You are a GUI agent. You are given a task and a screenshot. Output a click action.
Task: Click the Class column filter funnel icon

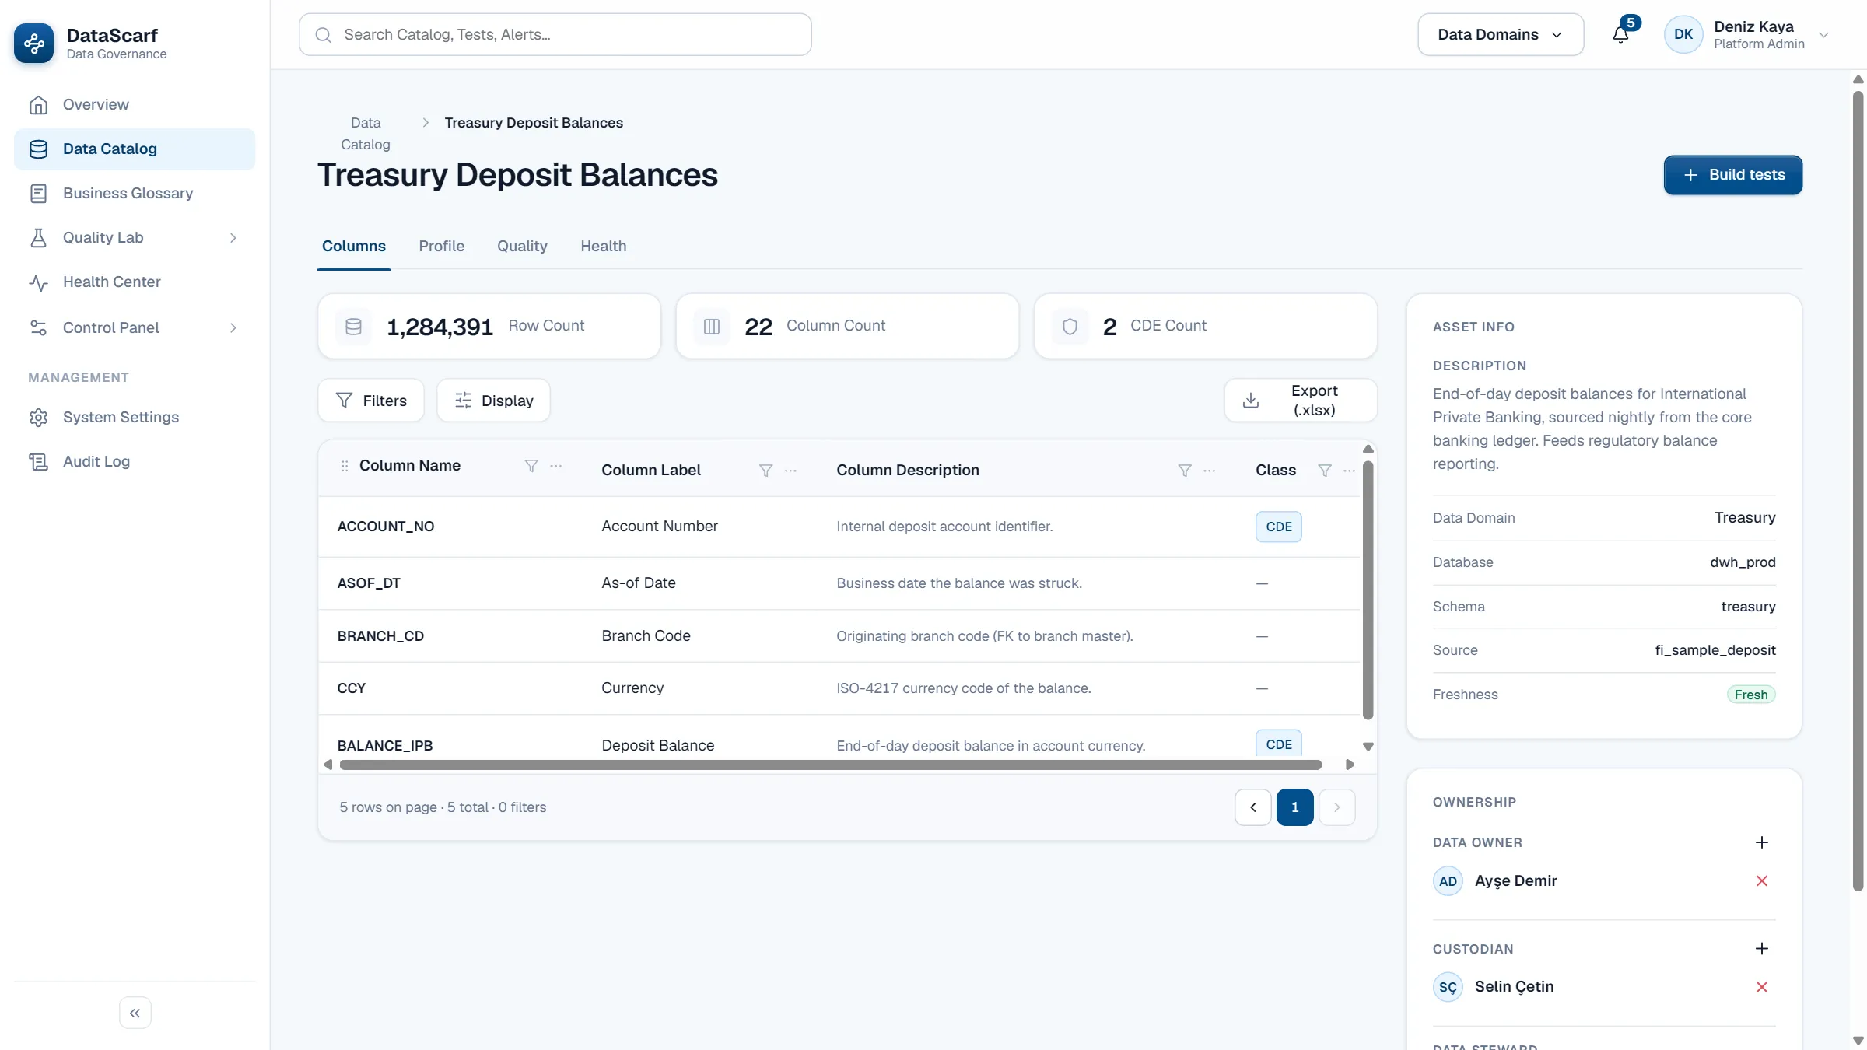[x=1325, y=470]
